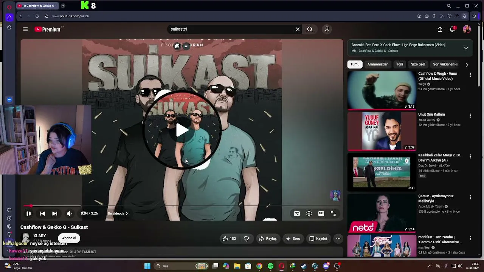Open options for 'manifest - Toz Pembe'

pyautogui.click(x=470, y=238)
